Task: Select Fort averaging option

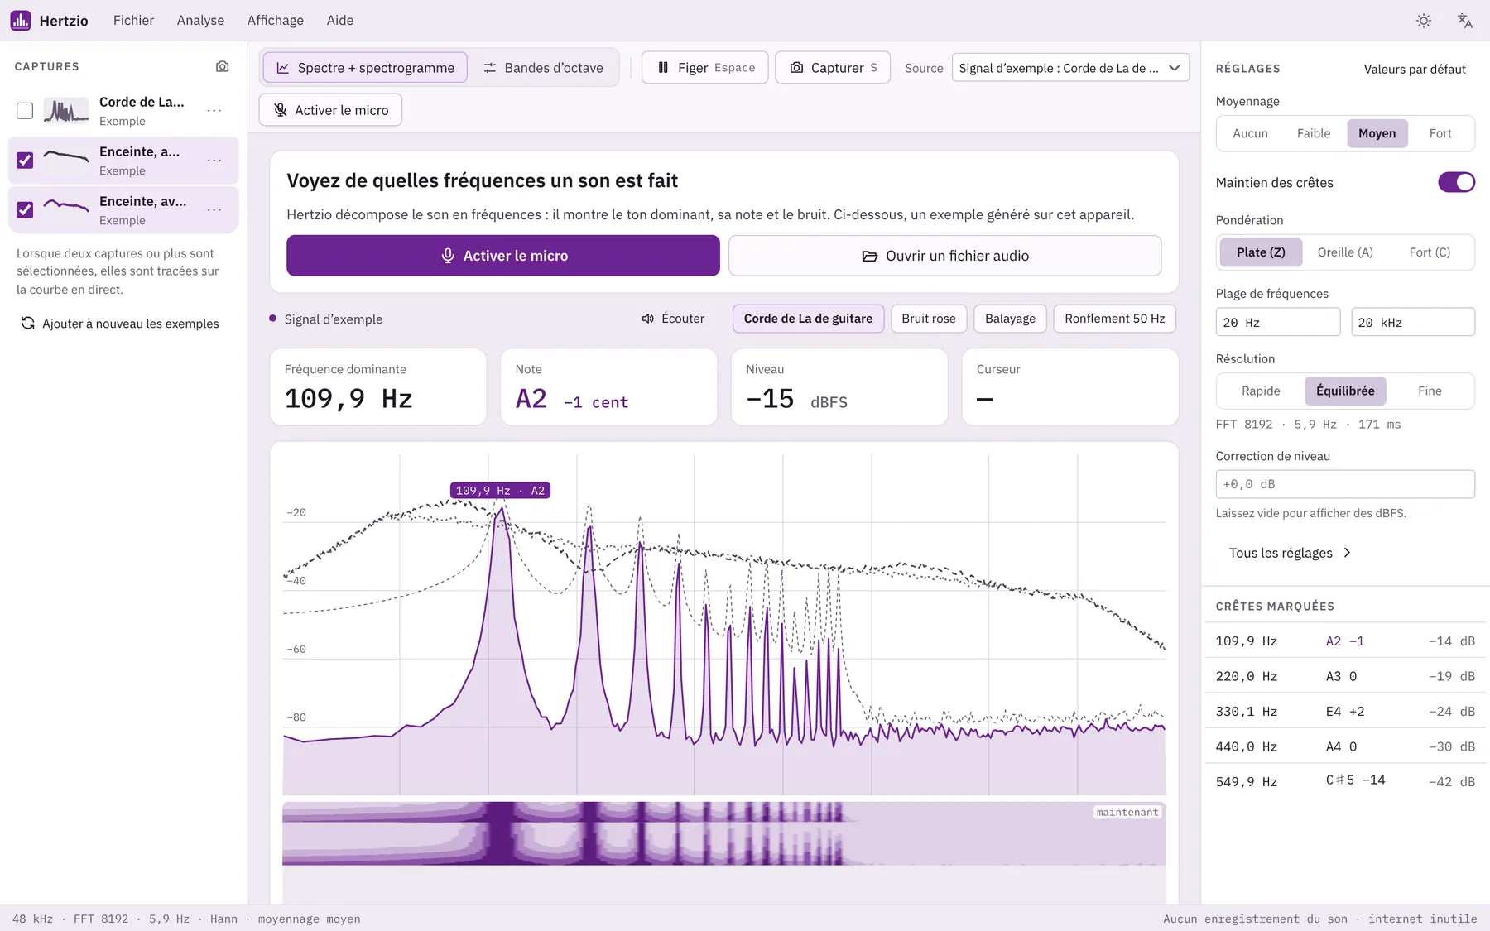Action: pyautogui.click(x=1440, y=133)
